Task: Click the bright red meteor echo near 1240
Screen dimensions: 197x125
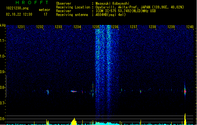Action: 185,91
